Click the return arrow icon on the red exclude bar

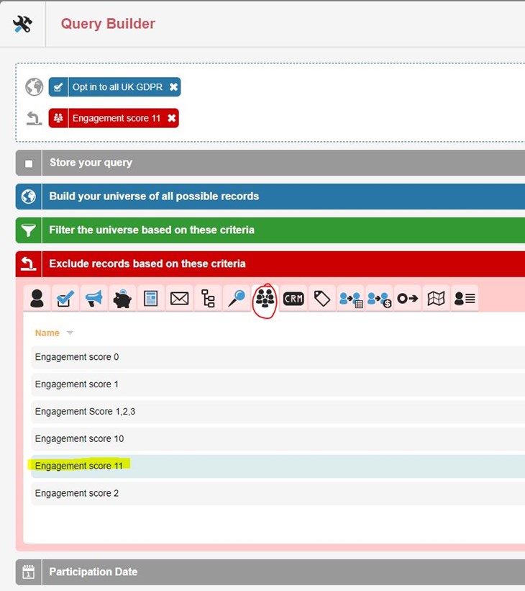coord(29,264)
